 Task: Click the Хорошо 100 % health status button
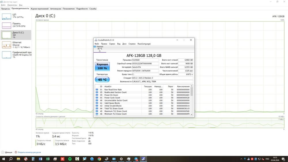[x=102, y=66]
